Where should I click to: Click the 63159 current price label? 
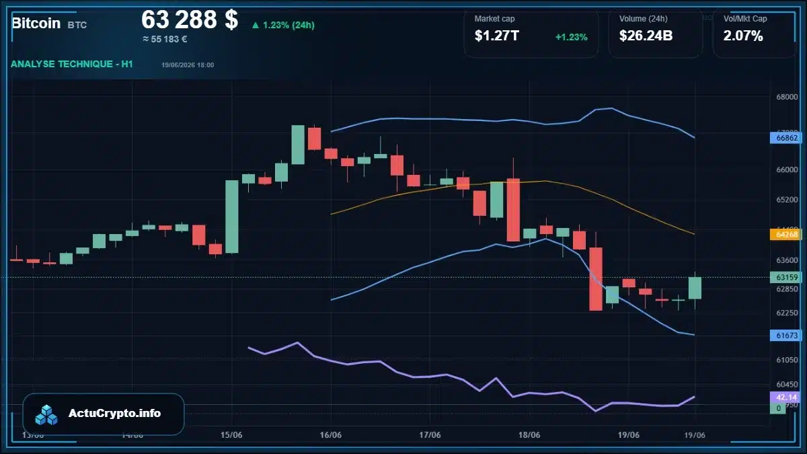pyautogui.click(x=786, y=277)
